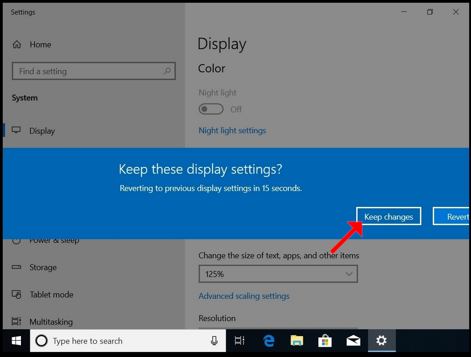Click the Multitasking icon
Viewport: 471px width, 357px height.
(x=16, y=321)
